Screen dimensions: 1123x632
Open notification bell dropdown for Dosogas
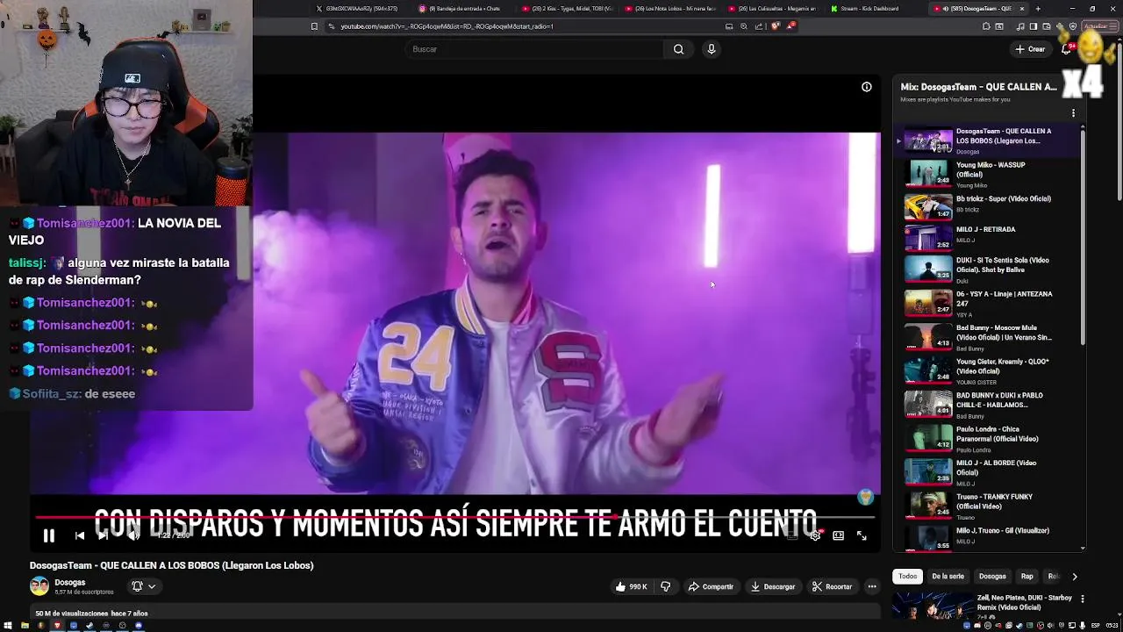144,586
